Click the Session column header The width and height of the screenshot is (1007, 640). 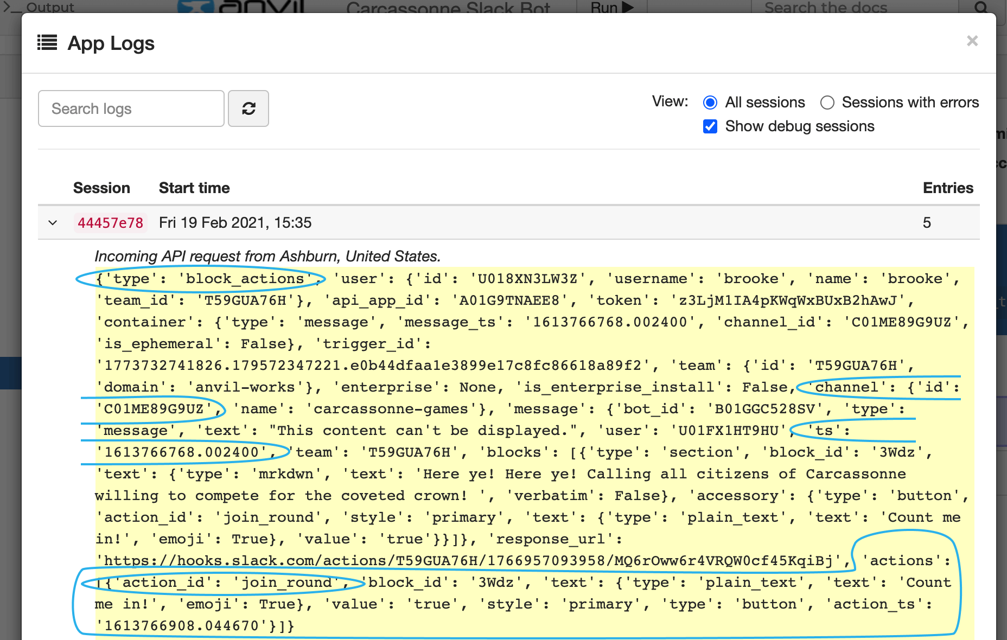(101, 188)
